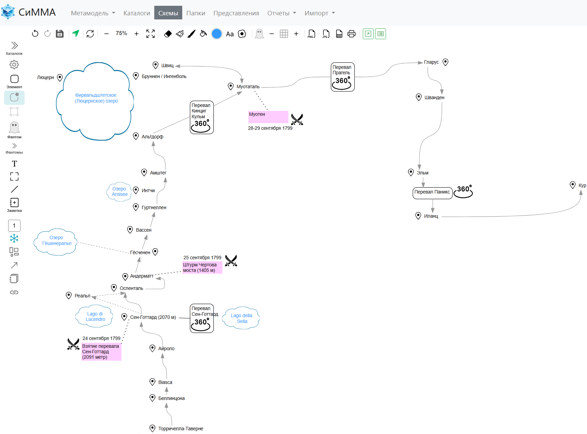587x434 pixels.
Task: Toggle the highlighted element-with-dot tool
Action: pyautogui.click(x=14, y=97)
